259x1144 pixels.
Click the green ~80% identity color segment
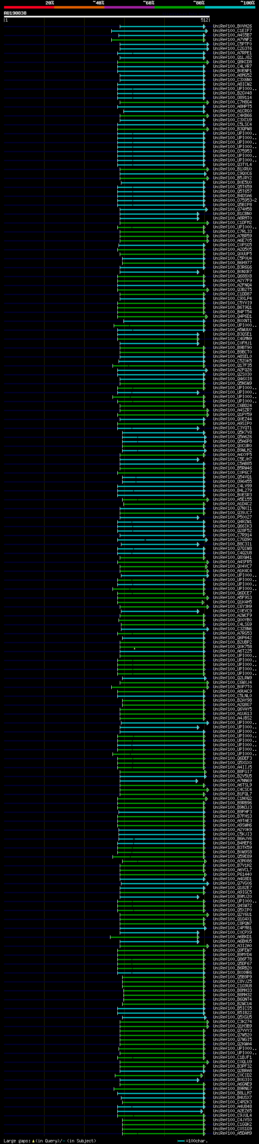point(180,7)
